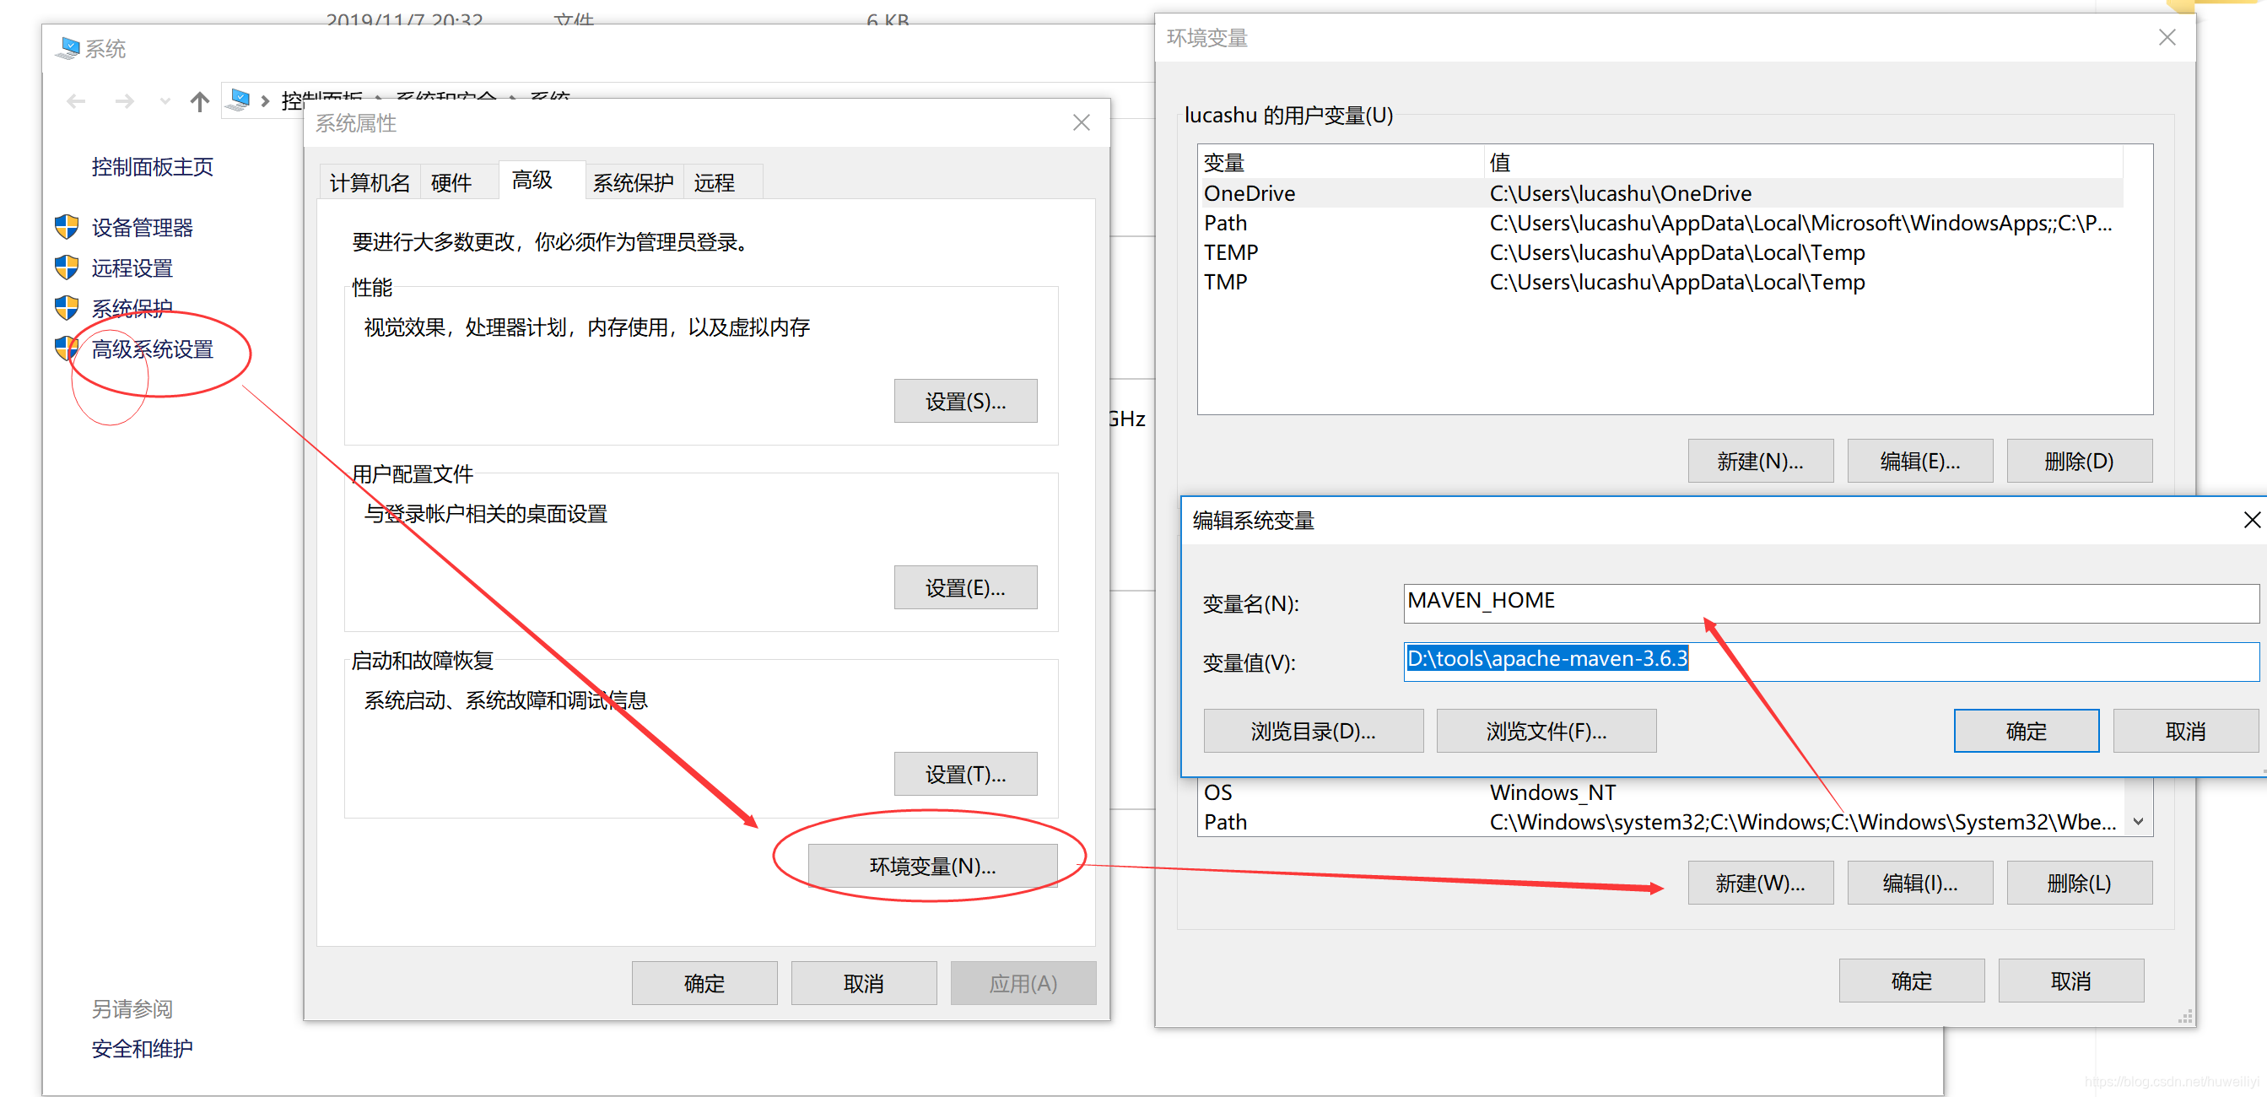
Task: Open the recent locations dropdown chevron
Action: tap(165, 102)
